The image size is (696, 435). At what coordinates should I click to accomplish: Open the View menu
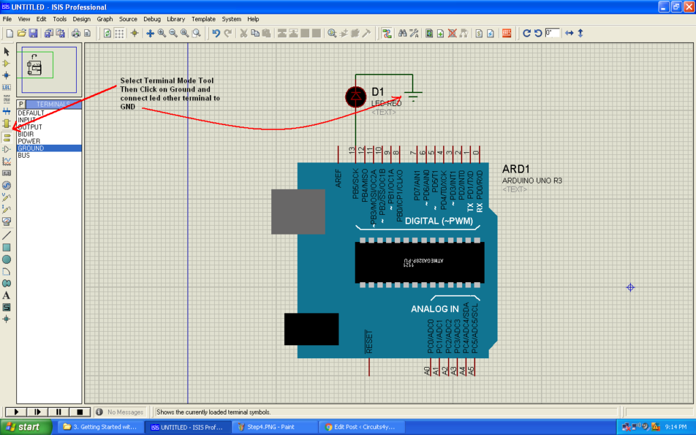pos(24,19)
